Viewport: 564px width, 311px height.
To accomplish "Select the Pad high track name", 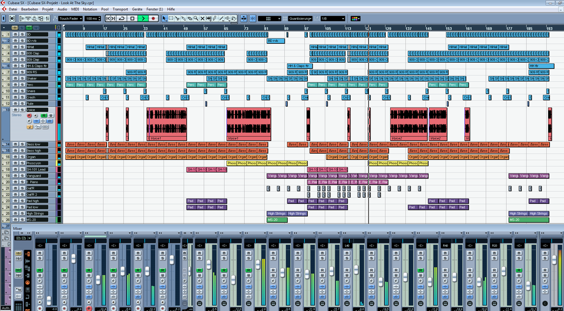I will (36, 201).
